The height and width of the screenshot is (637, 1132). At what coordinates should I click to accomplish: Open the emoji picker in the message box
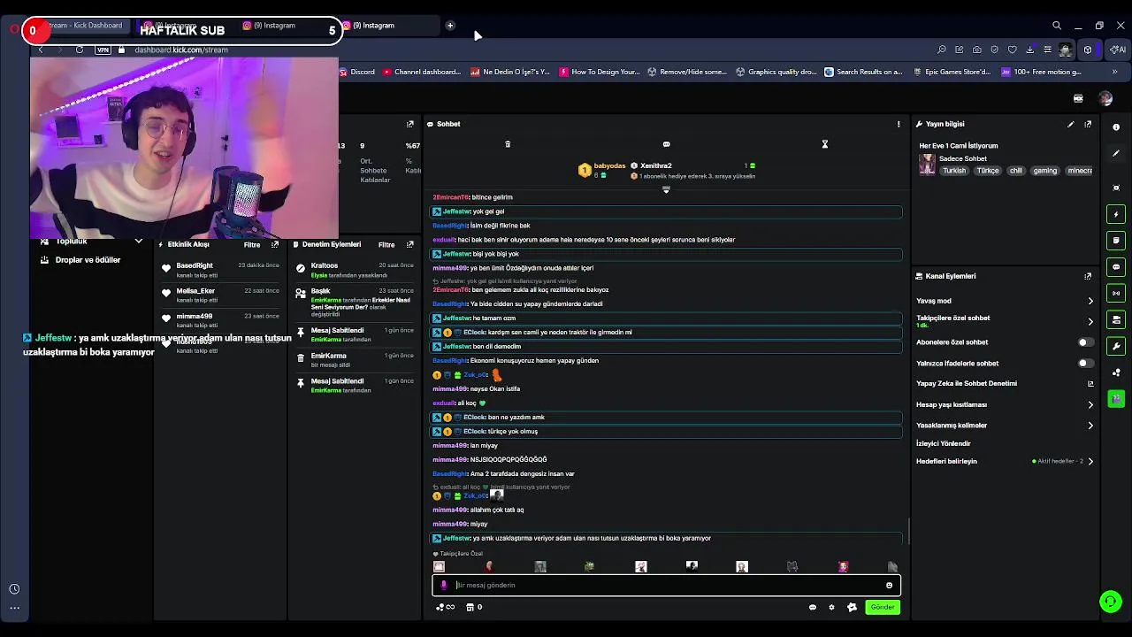click(x=889, y=585)
